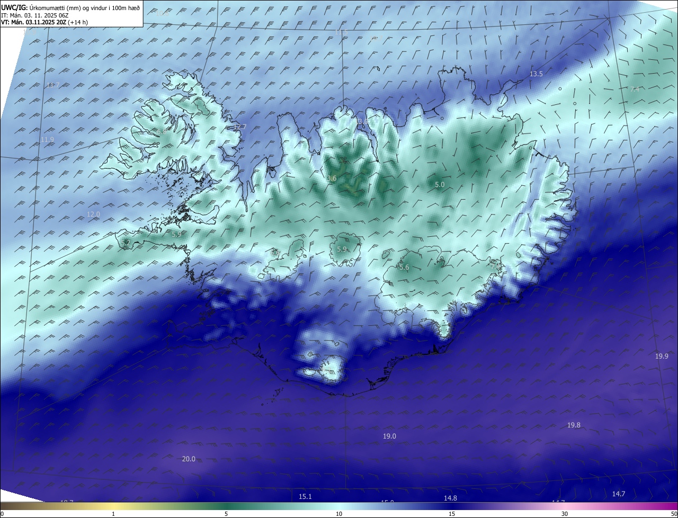This screenshot has width=678, height=518.
Task: Click the 'IT: Mán. 03. 11. 2025 06Z' line
Action: (x=35, y=15)
